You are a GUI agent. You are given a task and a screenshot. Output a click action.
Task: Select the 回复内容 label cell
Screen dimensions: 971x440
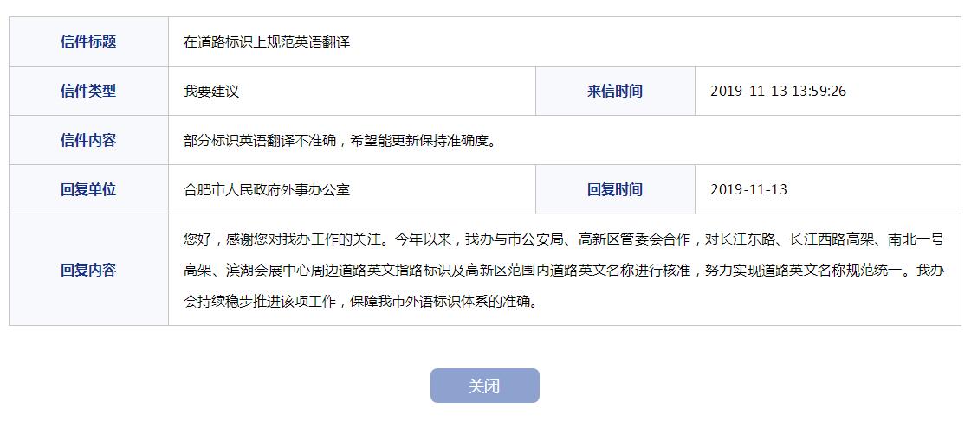coord(88,270)
